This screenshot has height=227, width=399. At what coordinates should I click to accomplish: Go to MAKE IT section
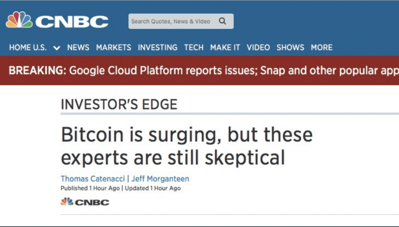point(225,47)
